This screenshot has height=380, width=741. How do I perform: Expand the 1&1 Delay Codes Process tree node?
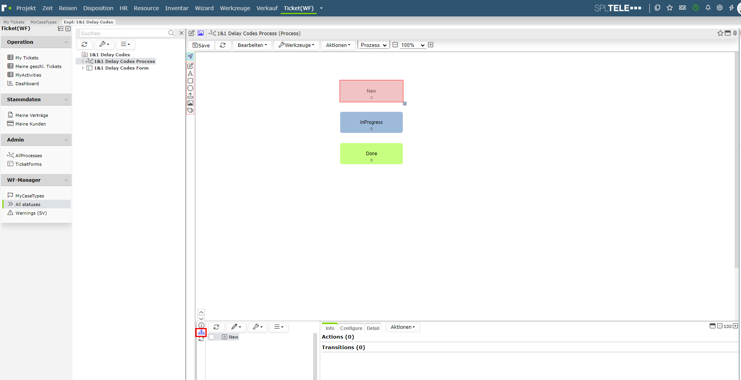click(x=83, y=61)
